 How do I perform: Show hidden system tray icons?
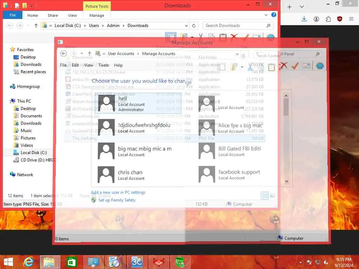(300, 262)
